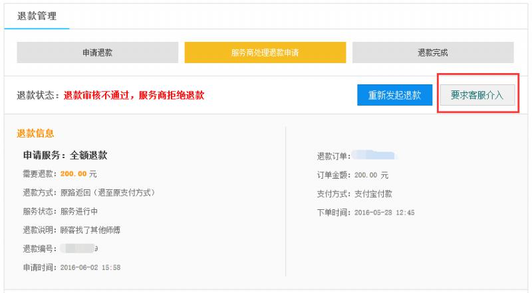Click the 退款信息 heading

pos(35,134)
